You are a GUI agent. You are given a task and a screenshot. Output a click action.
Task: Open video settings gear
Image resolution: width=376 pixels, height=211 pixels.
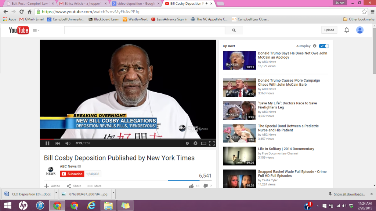[195, 143]
